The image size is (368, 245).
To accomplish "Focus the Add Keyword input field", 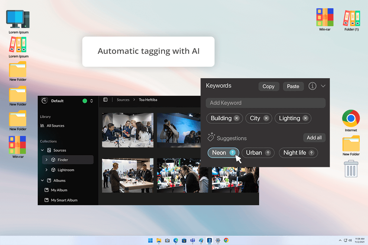I will pos(266,103).
